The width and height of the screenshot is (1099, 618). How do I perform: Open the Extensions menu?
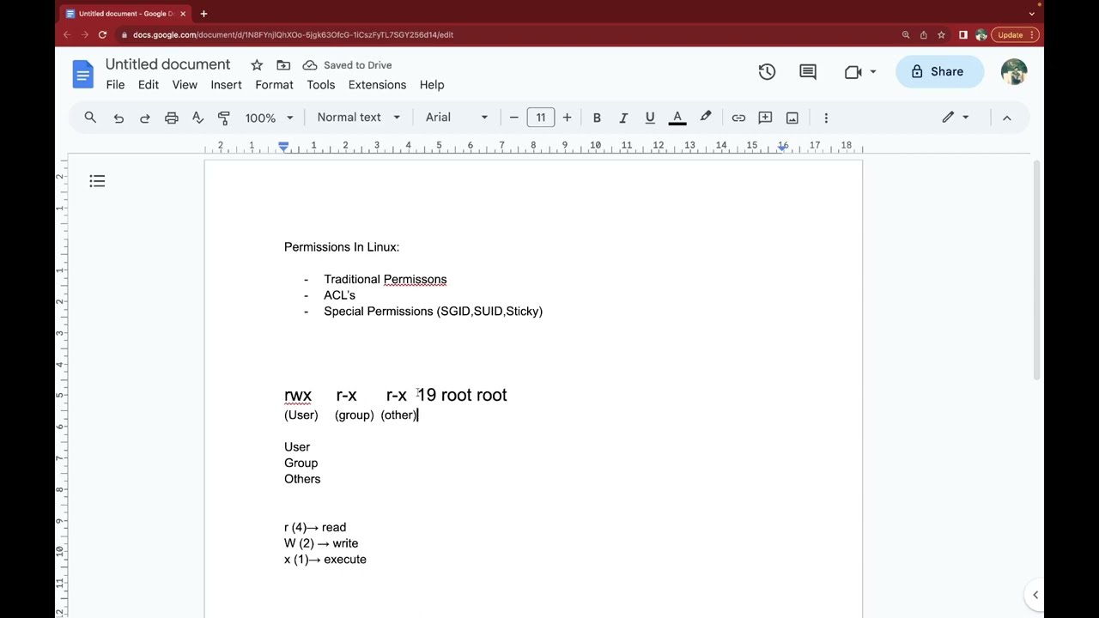(377, 85)
